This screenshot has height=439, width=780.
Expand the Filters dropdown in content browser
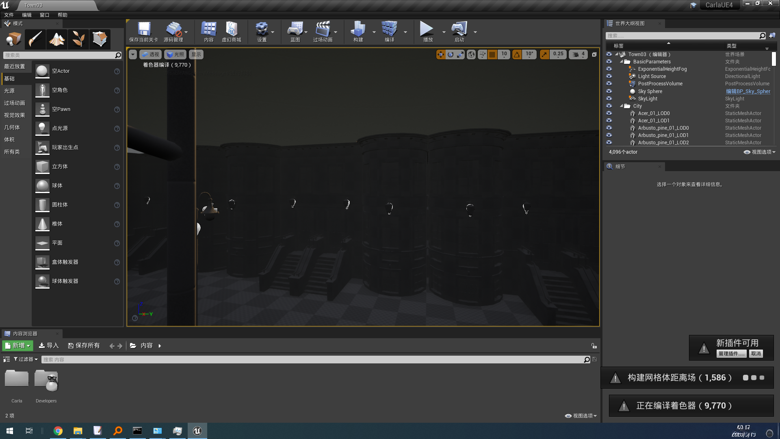tap(26, 359)
